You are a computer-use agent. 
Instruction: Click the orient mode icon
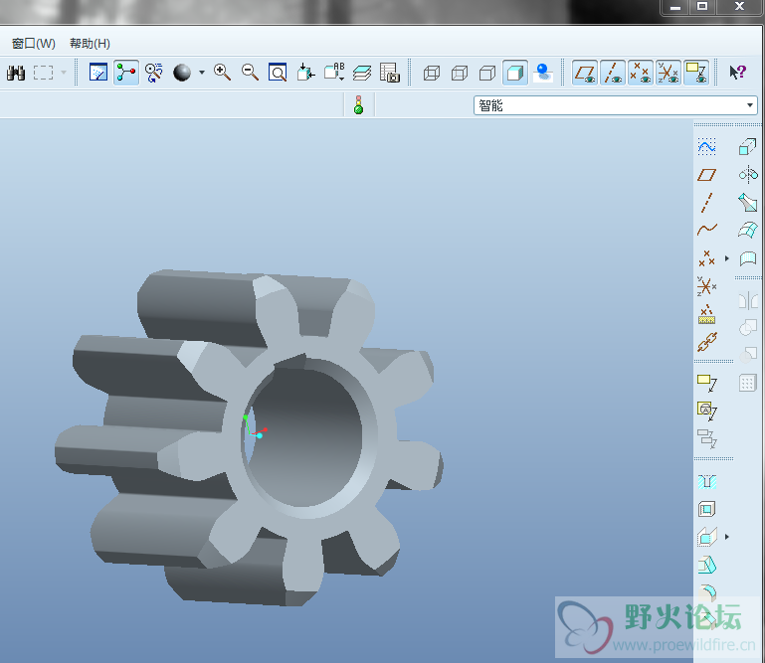[x=154, y=73]
